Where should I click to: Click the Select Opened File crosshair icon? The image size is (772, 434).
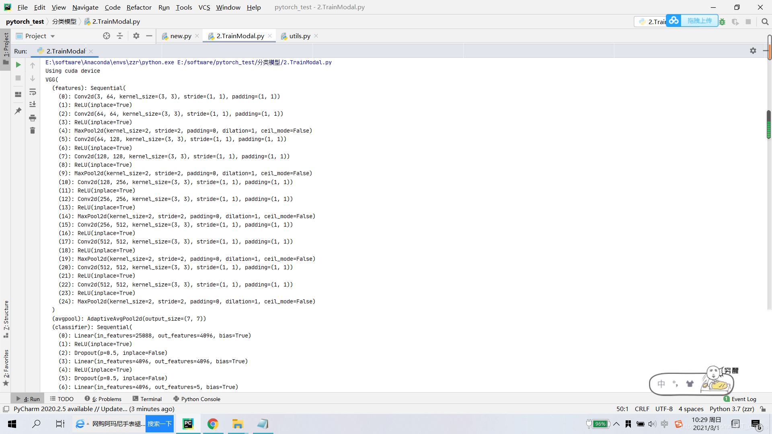pos(107,36)
